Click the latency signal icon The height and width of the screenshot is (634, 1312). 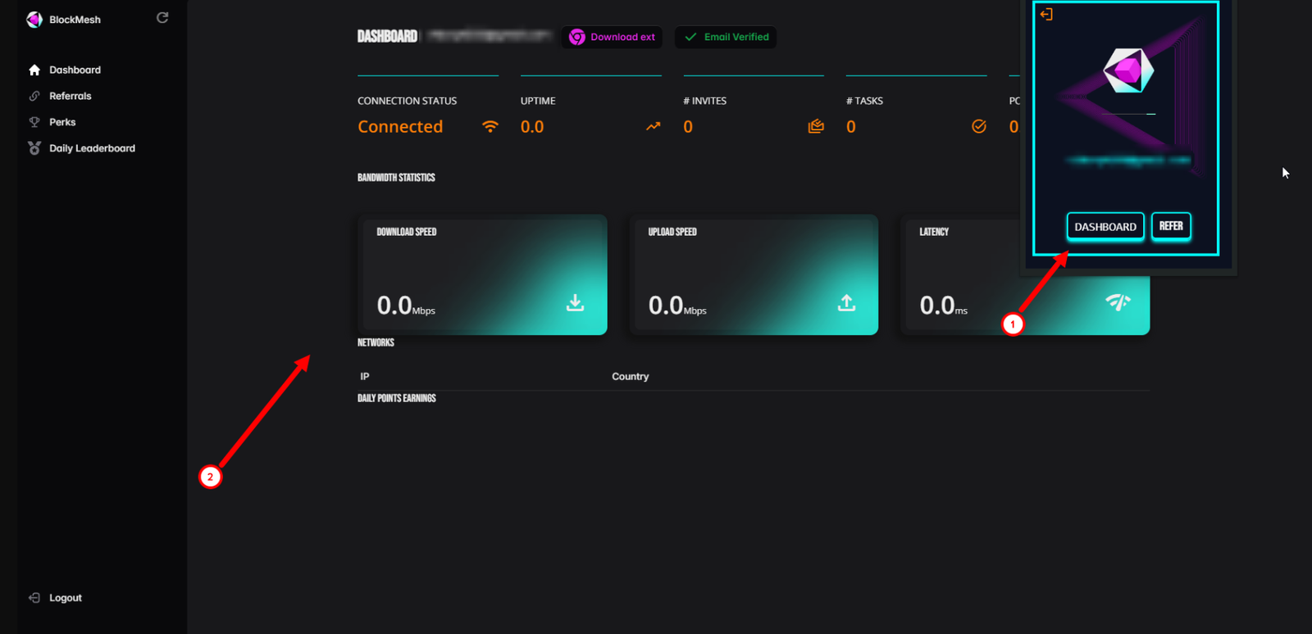(x=1118, y=303)
